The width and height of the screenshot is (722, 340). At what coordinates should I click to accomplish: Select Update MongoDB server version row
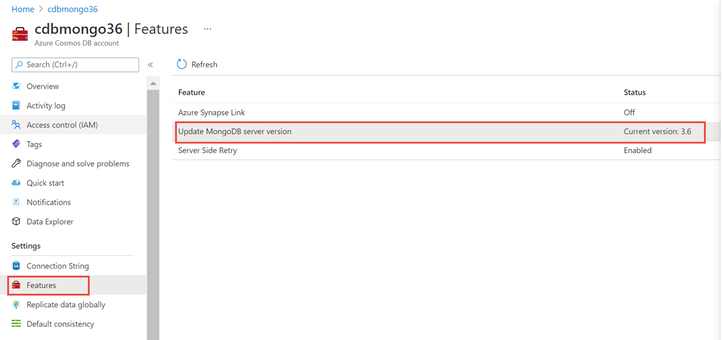click(x=446, y=132)
